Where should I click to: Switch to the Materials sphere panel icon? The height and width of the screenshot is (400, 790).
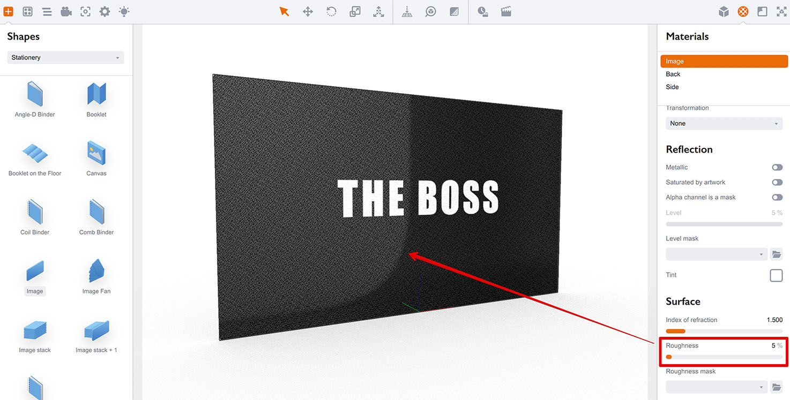[742, 11]
